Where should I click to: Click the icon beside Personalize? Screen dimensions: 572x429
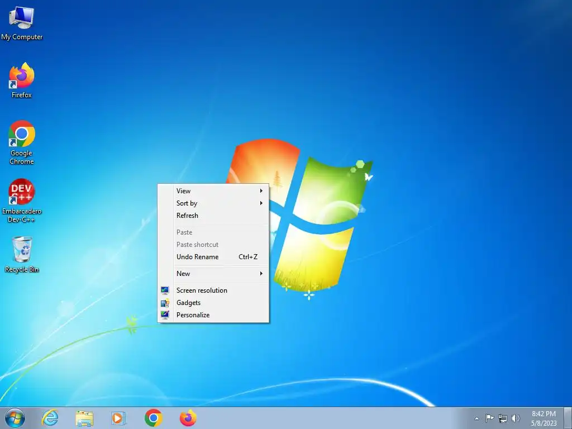[165, 315]
